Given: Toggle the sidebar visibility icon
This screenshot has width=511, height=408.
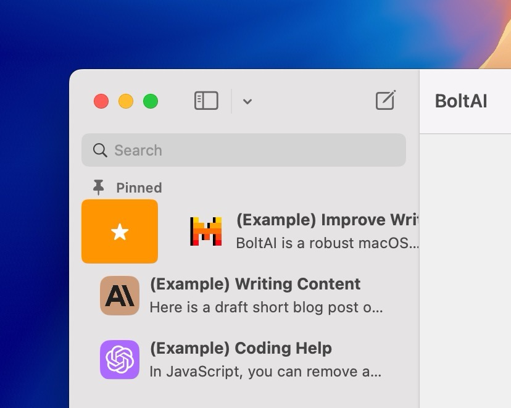Looking at the screenshot, I should (206, 101).
